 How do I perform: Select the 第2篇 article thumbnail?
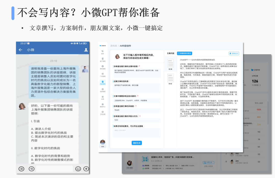click(x=170, y=65)
